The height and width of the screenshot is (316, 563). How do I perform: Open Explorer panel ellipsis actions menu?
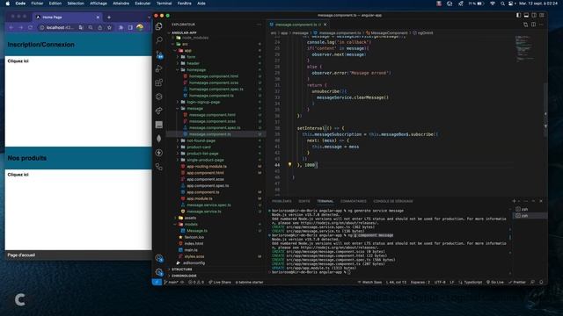coord(259,25)
